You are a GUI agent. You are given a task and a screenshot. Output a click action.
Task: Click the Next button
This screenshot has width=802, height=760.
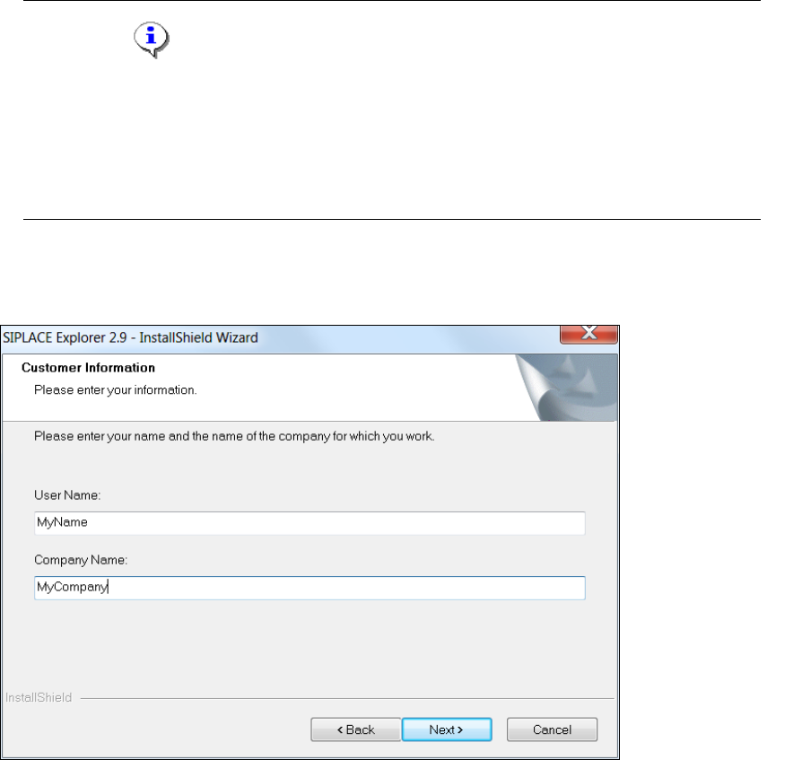(x=447, y=729)
